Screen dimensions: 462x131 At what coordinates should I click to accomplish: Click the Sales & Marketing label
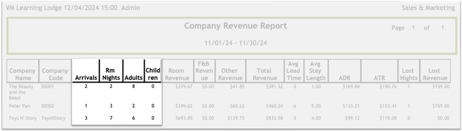(x=428, y=8)
